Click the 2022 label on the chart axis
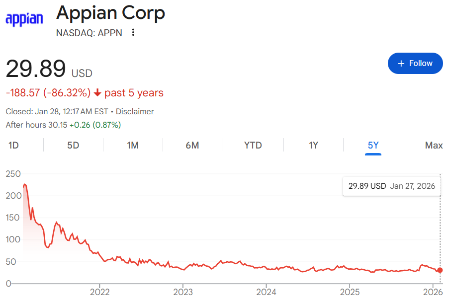449x301 pixels. coord(100,292)
